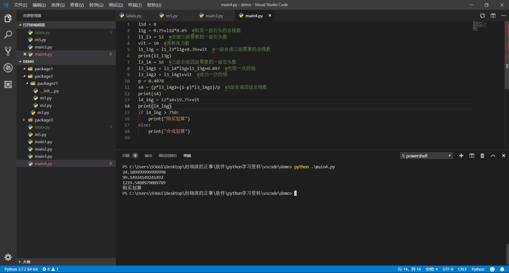The image size is (509, 273).
Task: Open the File menu
Action: 20,5
